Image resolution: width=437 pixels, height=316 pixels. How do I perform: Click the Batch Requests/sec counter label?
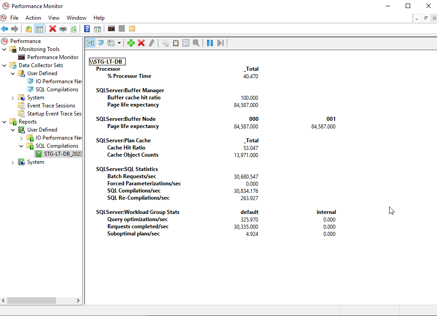click(132, 176)
